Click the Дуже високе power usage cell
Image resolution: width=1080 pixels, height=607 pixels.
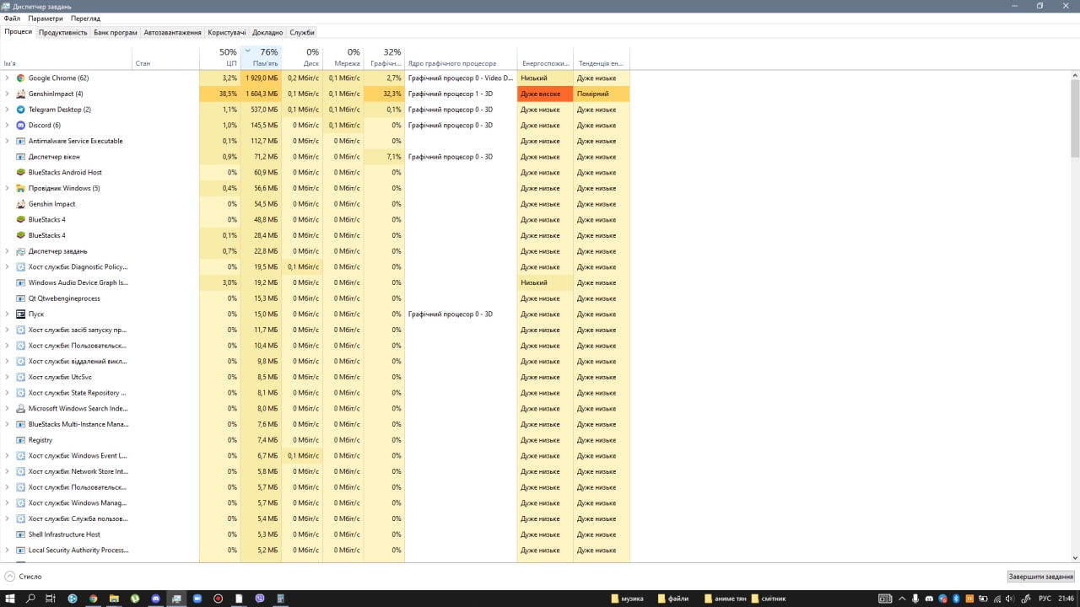click(x=545, y=94)
